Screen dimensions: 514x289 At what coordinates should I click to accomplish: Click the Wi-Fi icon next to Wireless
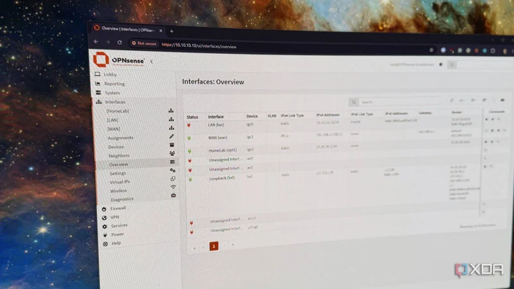click(x=173, y=187)
